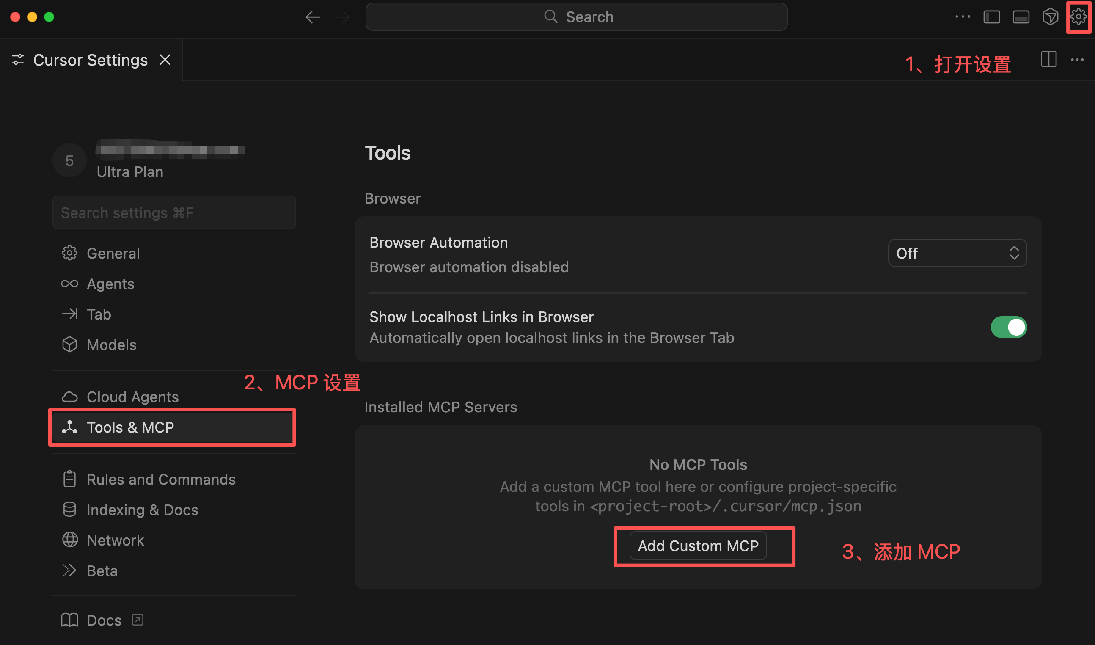Go to Rules and Commands section
The height and width of the screenshot is (645, 1095).
(x=161, y=480)
